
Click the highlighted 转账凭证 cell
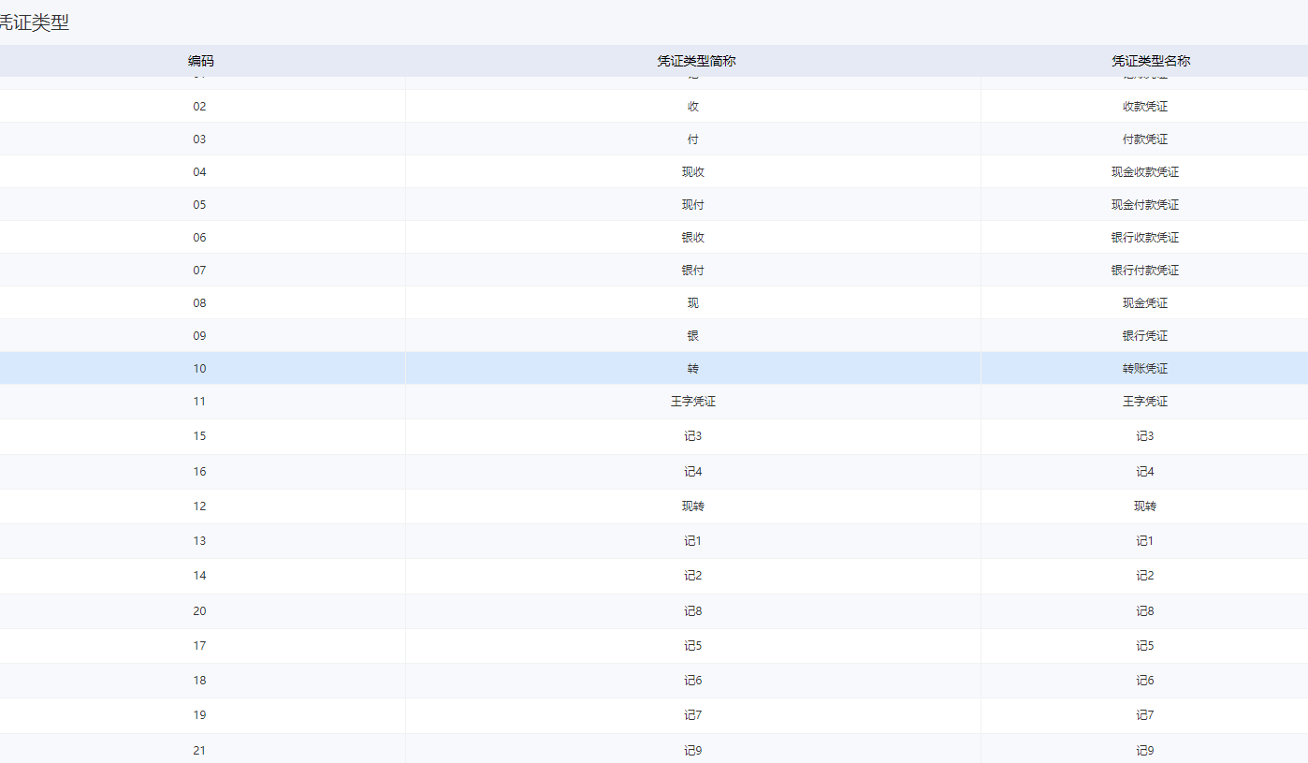(1144, 369)
